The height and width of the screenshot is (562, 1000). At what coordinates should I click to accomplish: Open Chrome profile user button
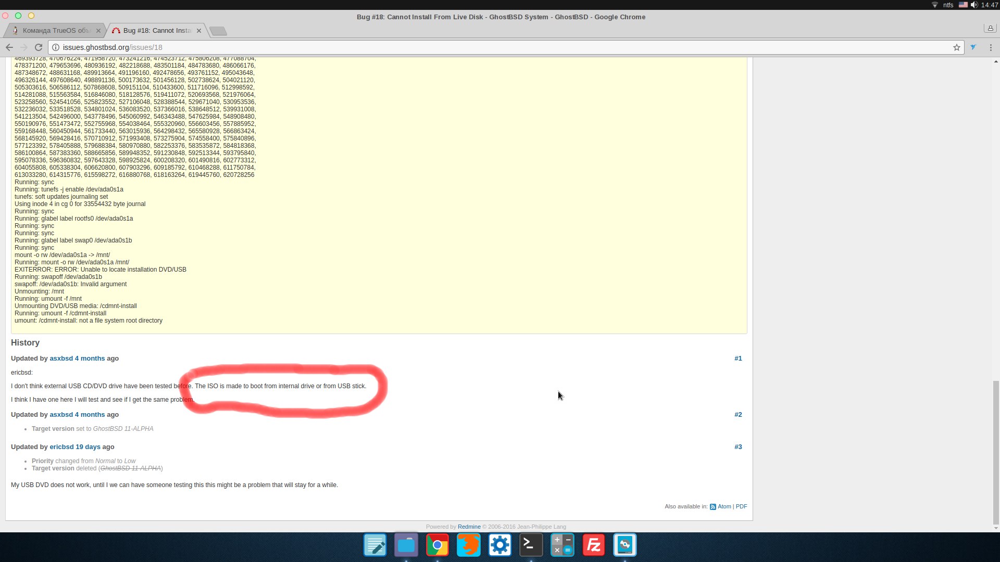tap(990, 28)
